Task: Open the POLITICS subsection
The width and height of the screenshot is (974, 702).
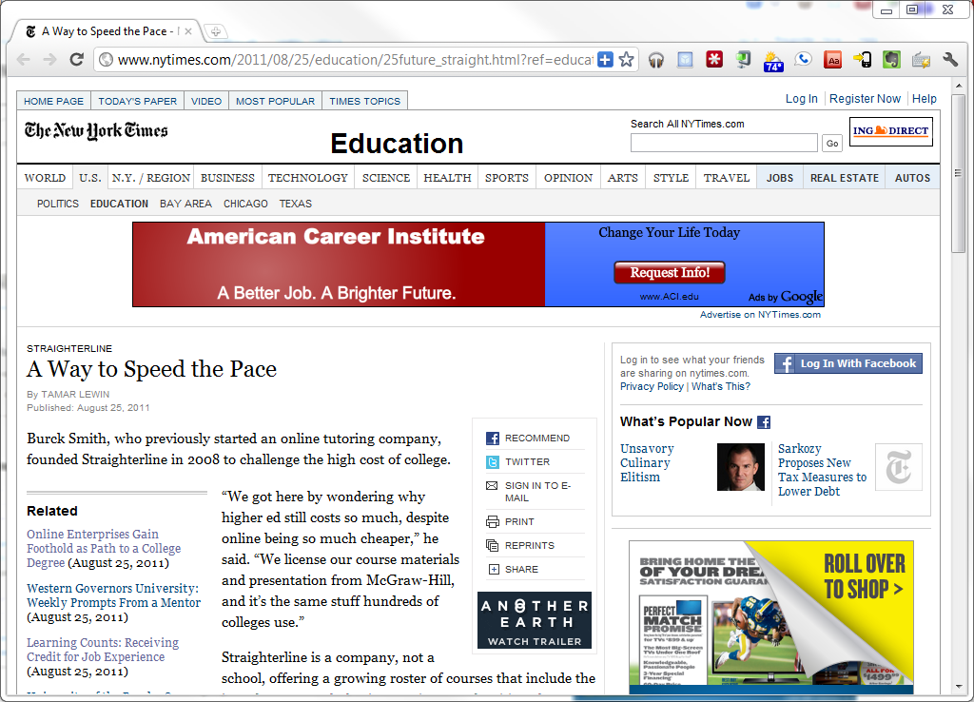Action: [58, 204]
